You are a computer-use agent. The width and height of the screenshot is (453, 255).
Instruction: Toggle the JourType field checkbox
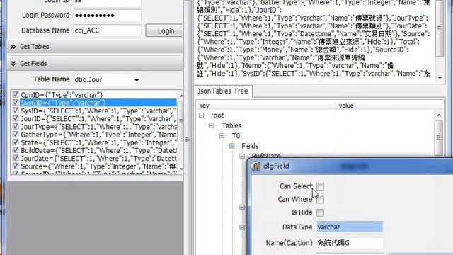point(16,126)
